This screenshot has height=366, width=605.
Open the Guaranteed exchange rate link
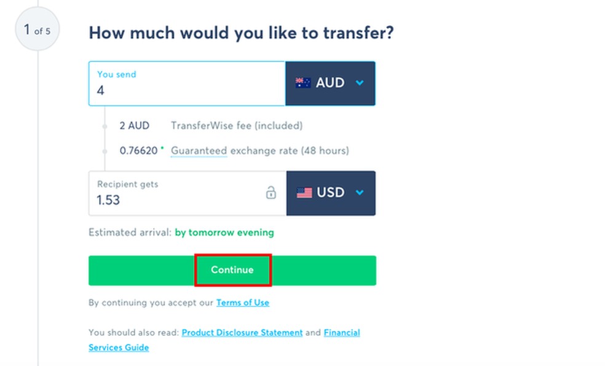(199, 150)
